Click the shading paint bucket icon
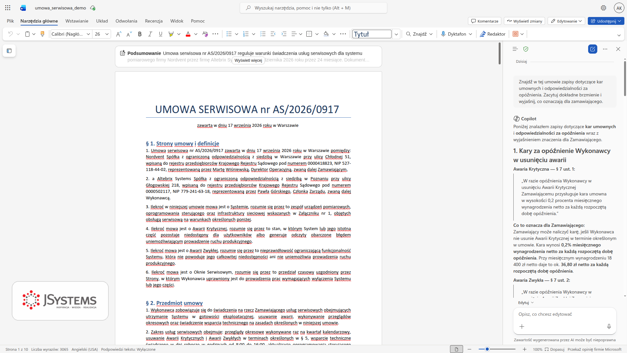The width and height of the screenshot is (627, 353). (326, 34)
